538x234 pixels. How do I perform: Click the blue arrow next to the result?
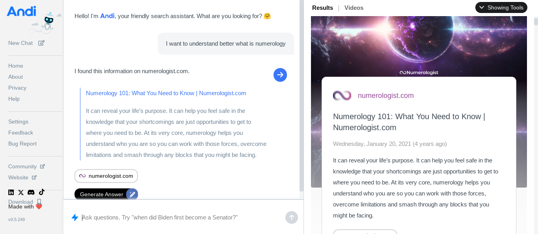(x=280, y=75)
